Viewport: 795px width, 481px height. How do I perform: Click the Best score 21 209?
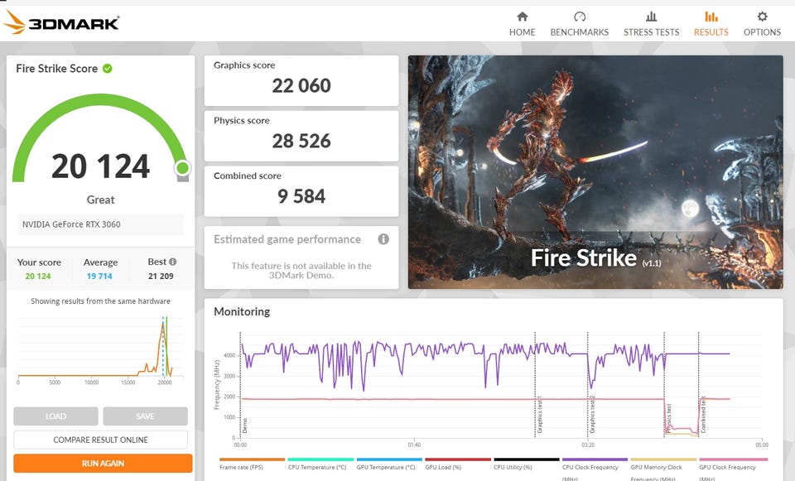point(161,277)
